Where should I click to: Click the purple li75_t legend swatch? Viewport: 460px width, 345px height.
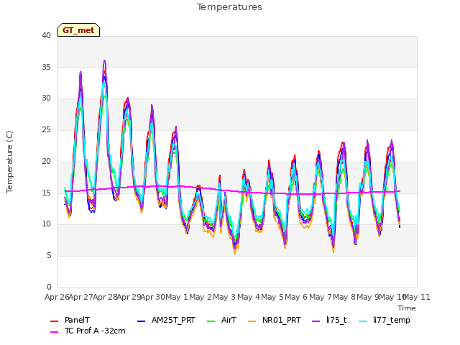tap(316, 321)
